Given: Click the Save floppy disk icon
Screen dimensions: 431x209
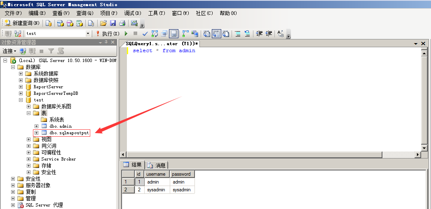Looking at the screenshot, I should coord(112,23).
